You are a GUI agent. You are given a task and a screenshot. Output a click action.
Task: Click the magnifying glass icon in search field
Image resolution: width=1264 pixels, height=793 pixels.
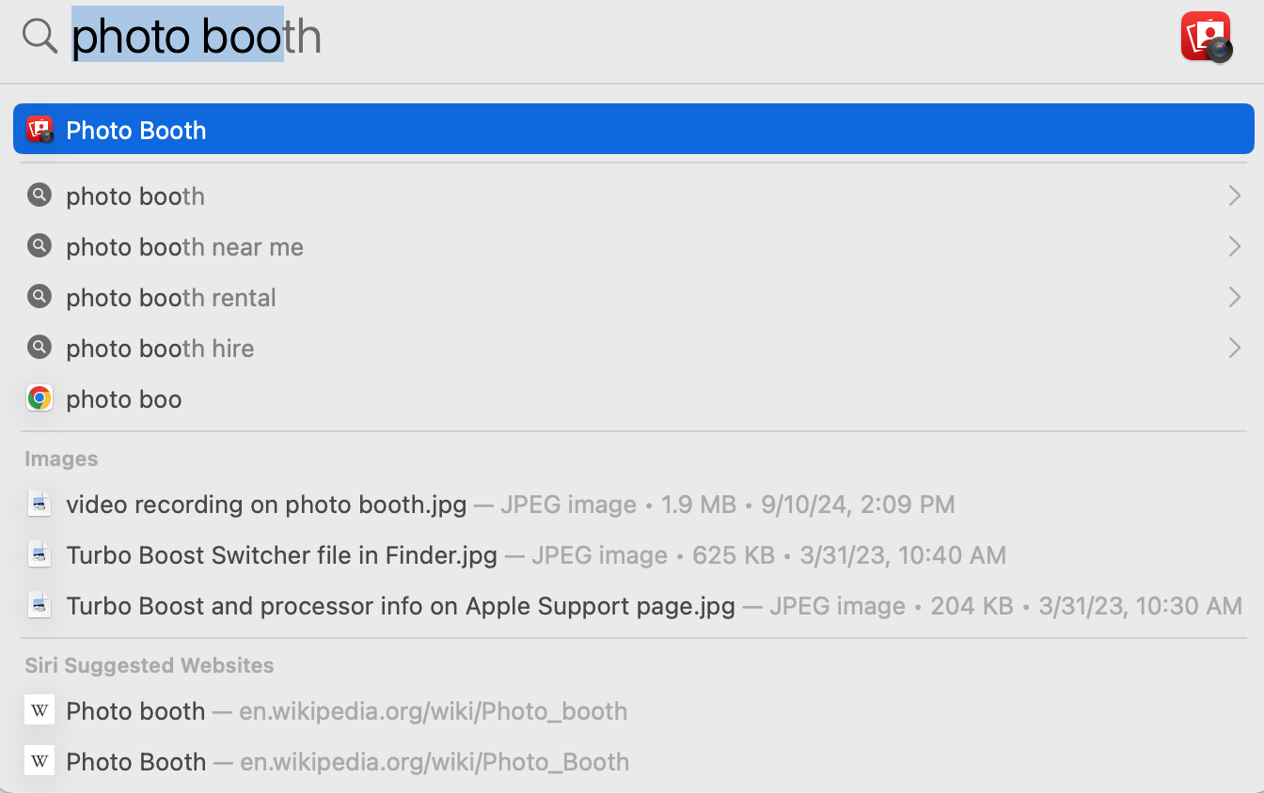point(39,36)
